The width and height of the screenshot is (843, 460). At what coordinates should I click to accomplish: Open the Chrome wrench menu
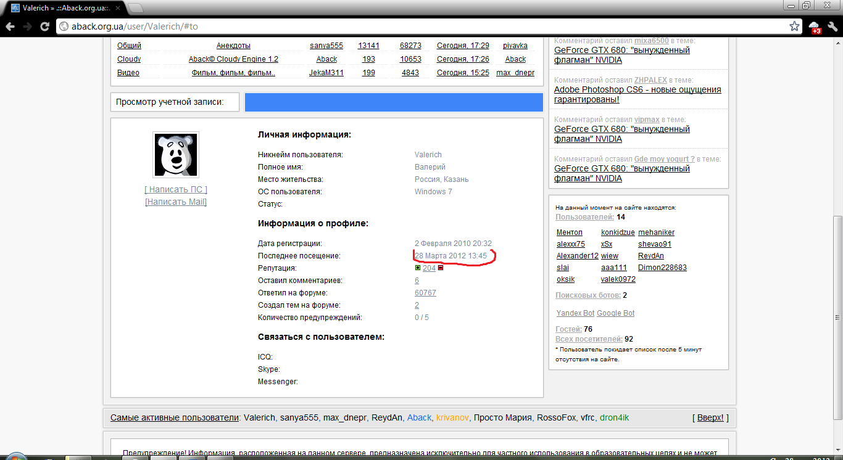833,27
